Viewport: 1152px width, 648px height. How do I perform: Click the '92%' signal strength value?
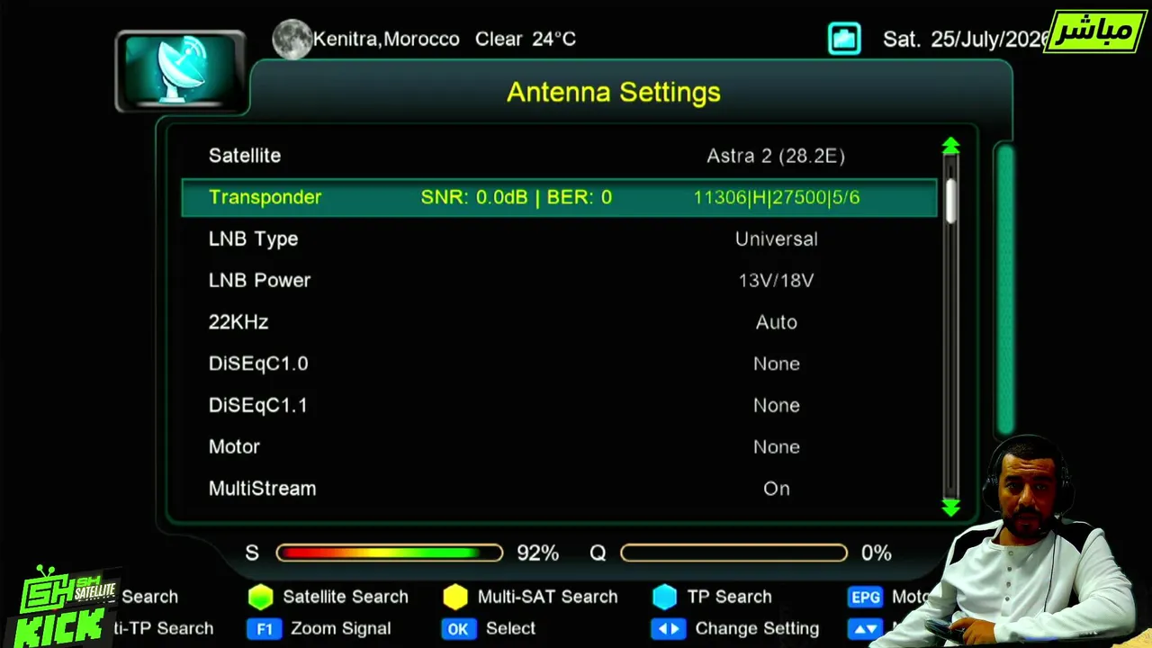[537, 553]
